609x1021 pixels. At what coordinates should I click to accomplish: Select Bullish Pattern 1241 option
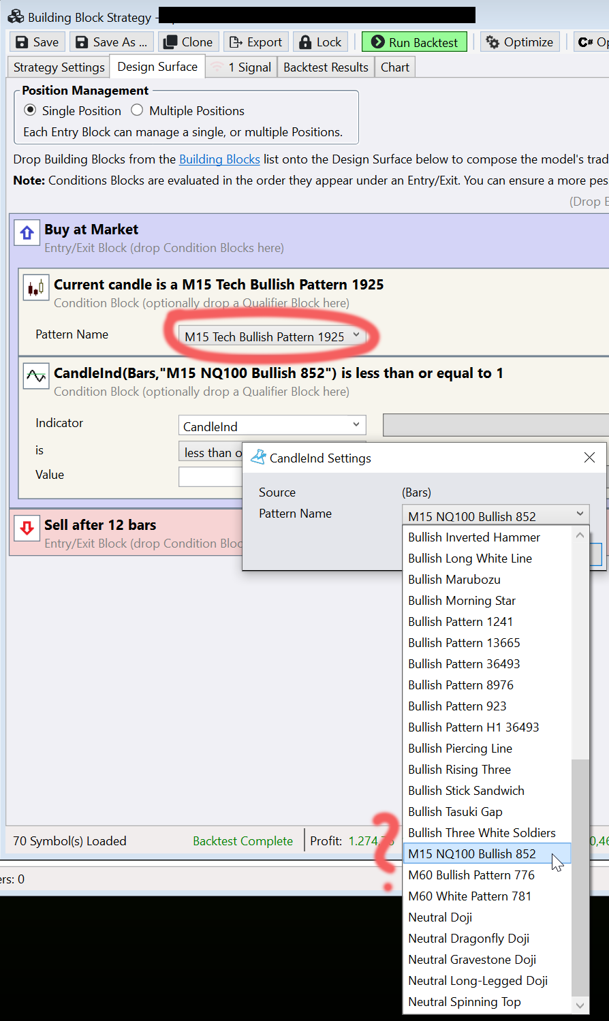pyautogui.click(x=486, y=622)
